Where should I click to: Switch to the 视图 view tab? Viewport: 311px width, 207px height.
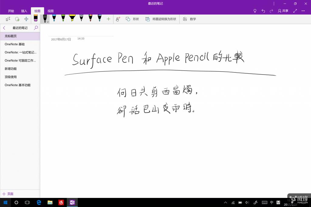[50, 11]
